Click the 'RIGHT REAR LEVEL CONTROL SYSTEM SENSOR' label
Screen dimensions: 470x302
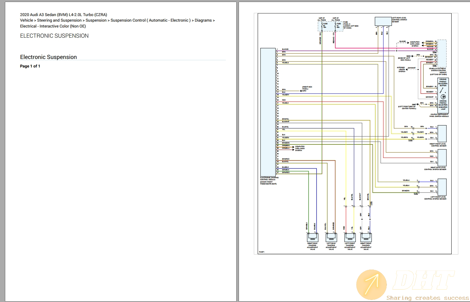(x=435, y=168)
